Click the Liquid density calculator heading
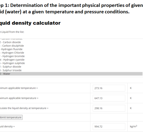Image resolution: width=143 pixels, height=133 pixels. tap(30, 23)
